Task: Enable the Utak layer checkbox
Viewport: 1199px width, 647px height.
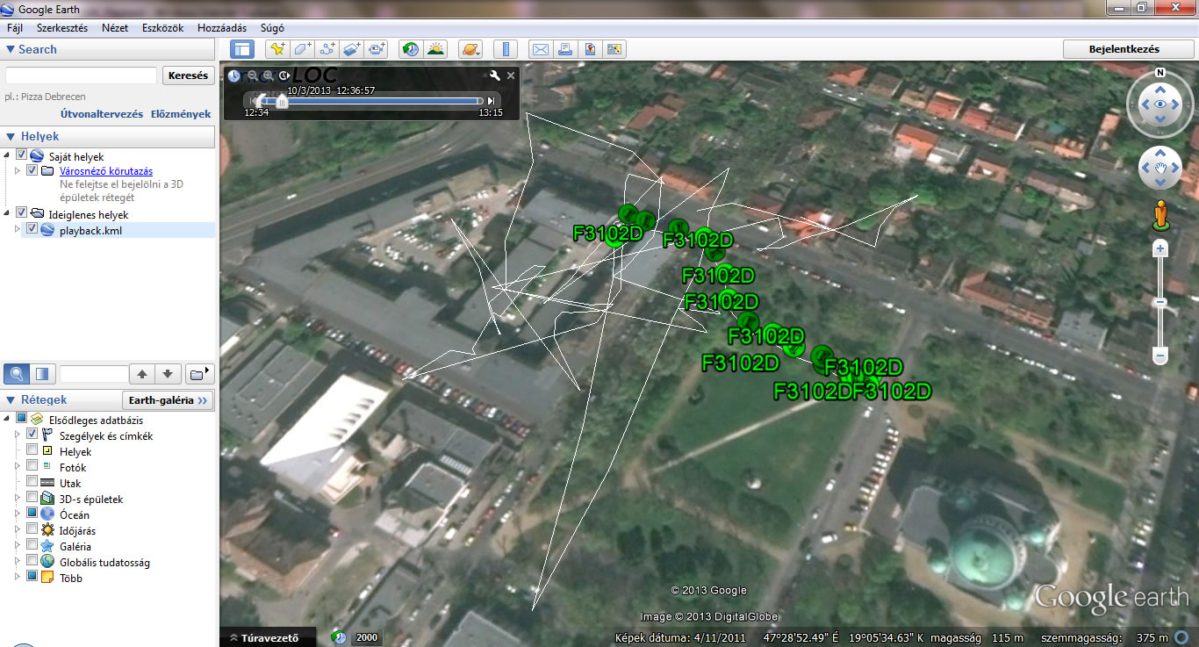Action: pyautogui.click(x=32, y=482)
